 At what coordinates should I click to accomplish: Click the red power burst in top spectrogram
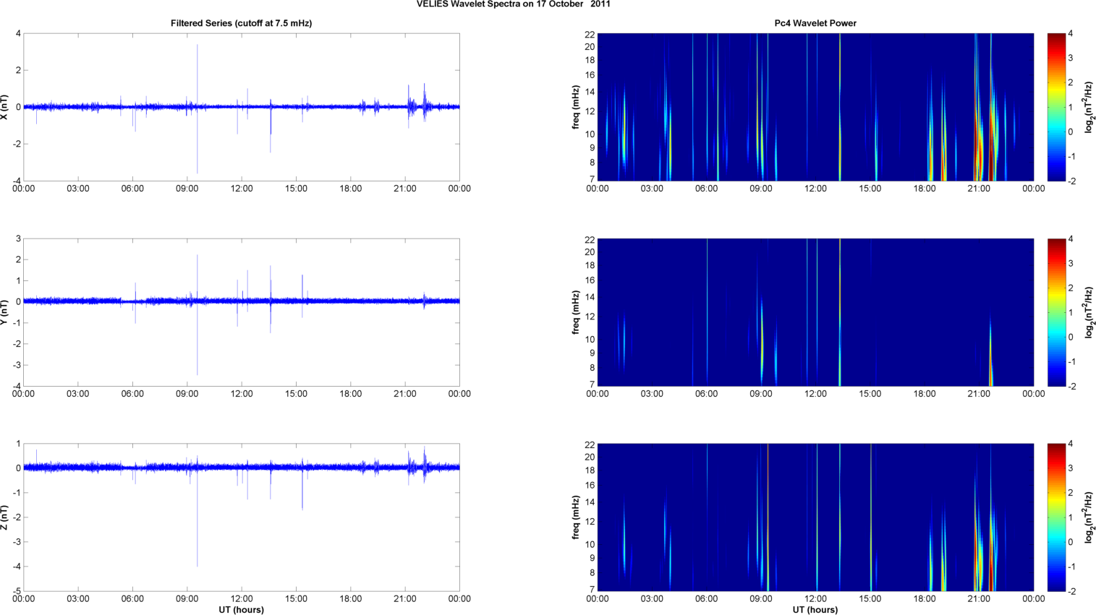click(x=981, y=155)
